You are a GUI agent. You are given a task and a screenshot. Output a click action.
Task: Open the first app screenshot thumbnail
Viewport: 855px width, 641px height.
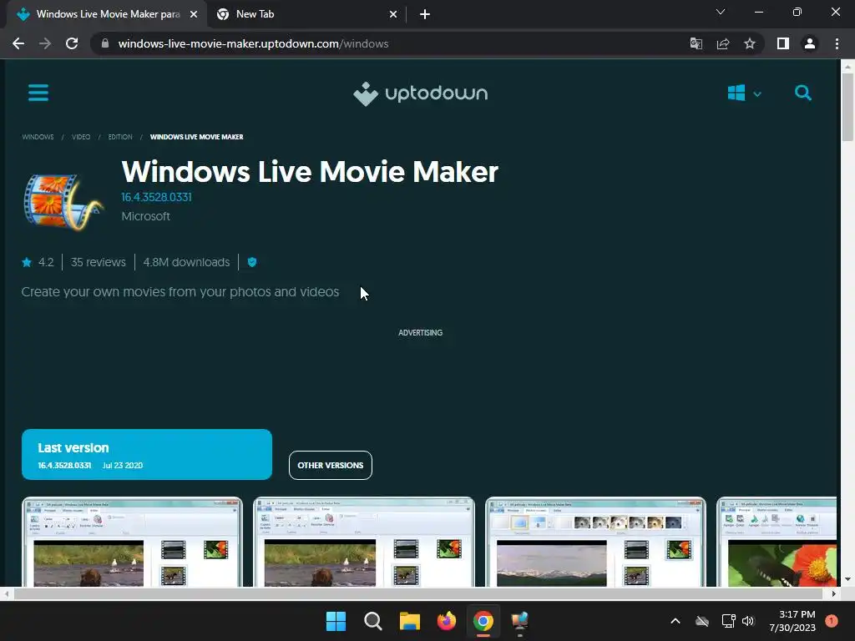132,542
